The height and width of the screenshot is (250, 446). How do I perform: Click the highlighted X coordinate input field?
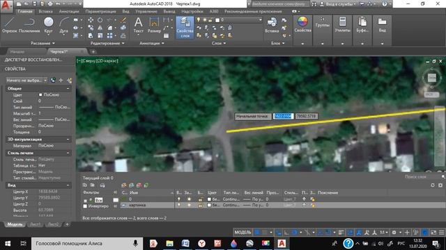pyautogui.click(x=283, y=116)
